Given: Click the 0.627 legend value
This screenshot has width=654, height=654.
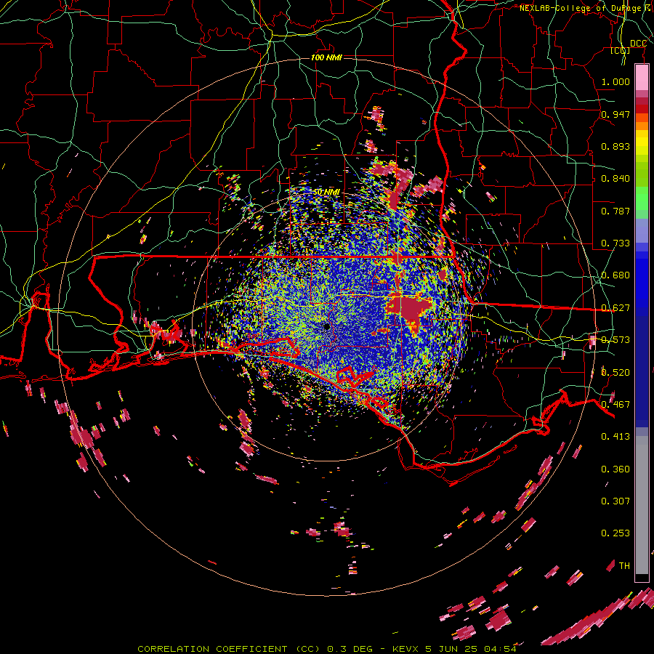Looking at the screenshot, I should pos(615,308).
